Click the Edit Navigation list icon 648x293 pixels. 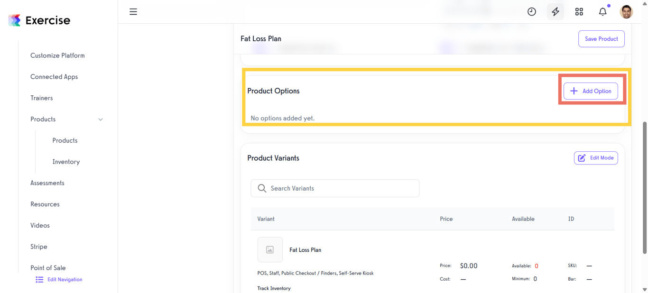point(39,279)
